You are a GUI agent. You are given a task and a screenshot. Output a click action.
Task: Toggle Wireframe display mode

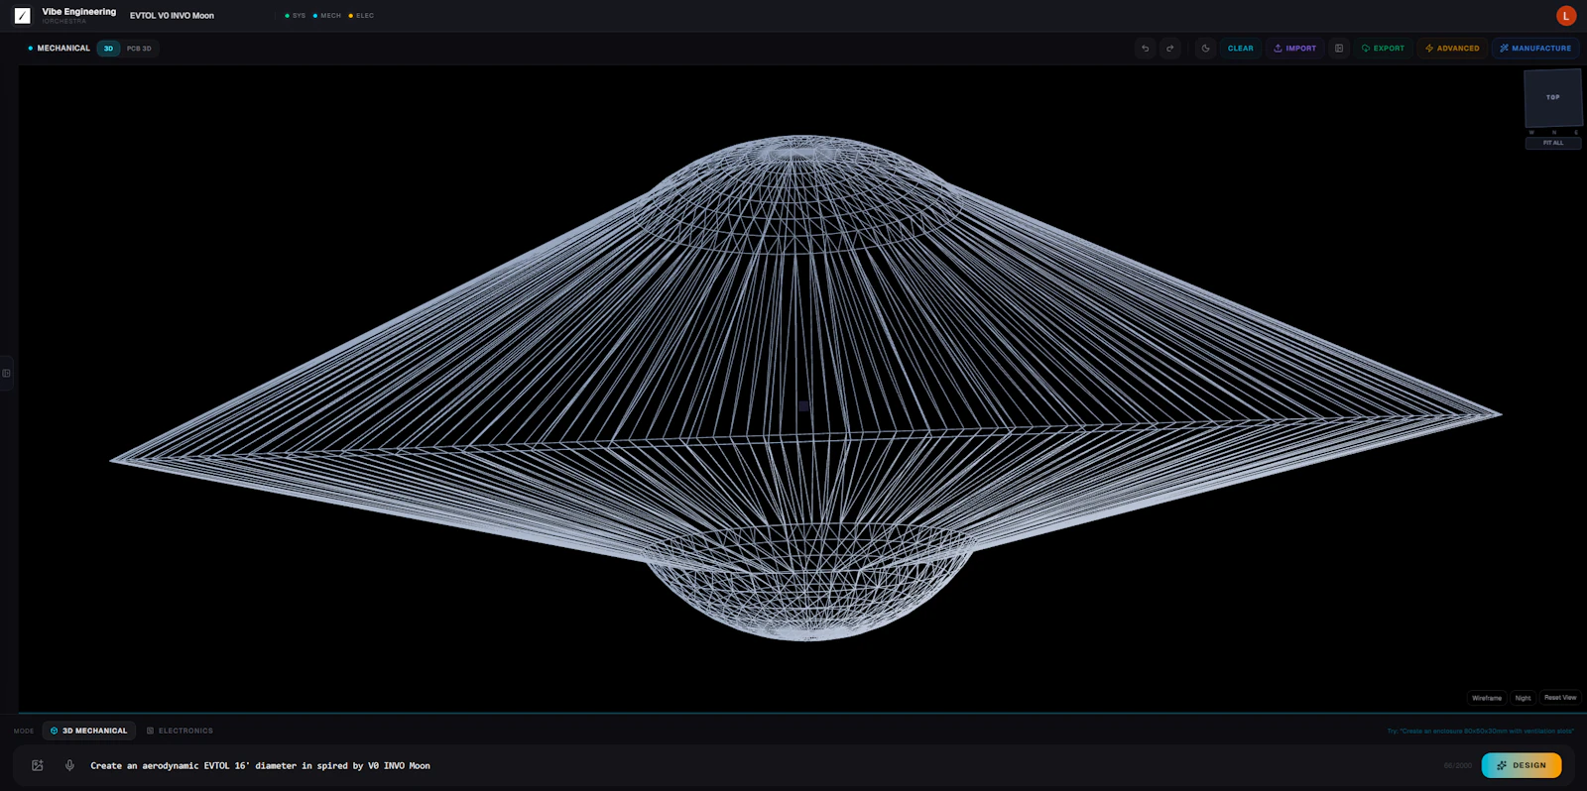coord(1487,698)
